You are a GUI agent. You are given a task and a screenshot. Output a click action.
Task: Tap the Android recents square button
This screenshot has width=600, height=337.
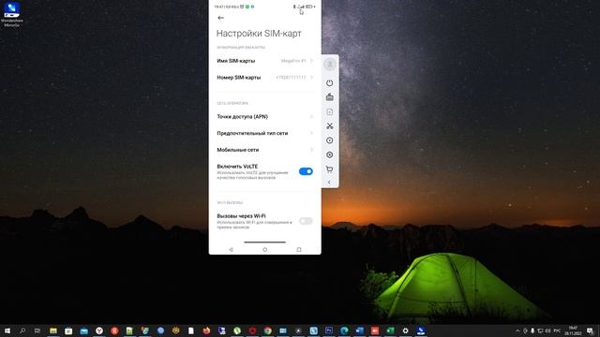click(299, 250)
